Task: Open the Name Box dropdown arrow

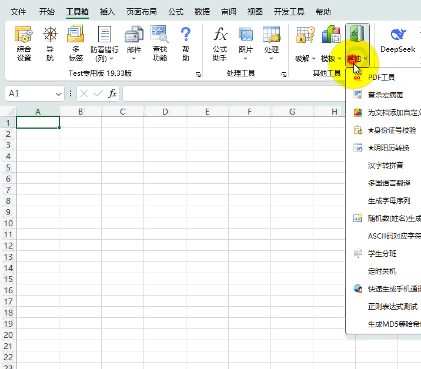Action: (x=58, y=93)
